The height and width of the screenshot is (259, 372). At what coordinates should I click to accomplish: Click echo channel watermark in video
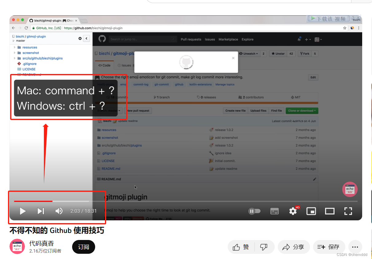tap(350, 189)
